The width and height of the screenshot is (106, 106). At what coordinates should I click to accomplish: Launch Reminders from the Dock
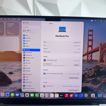tap(52, 95)
